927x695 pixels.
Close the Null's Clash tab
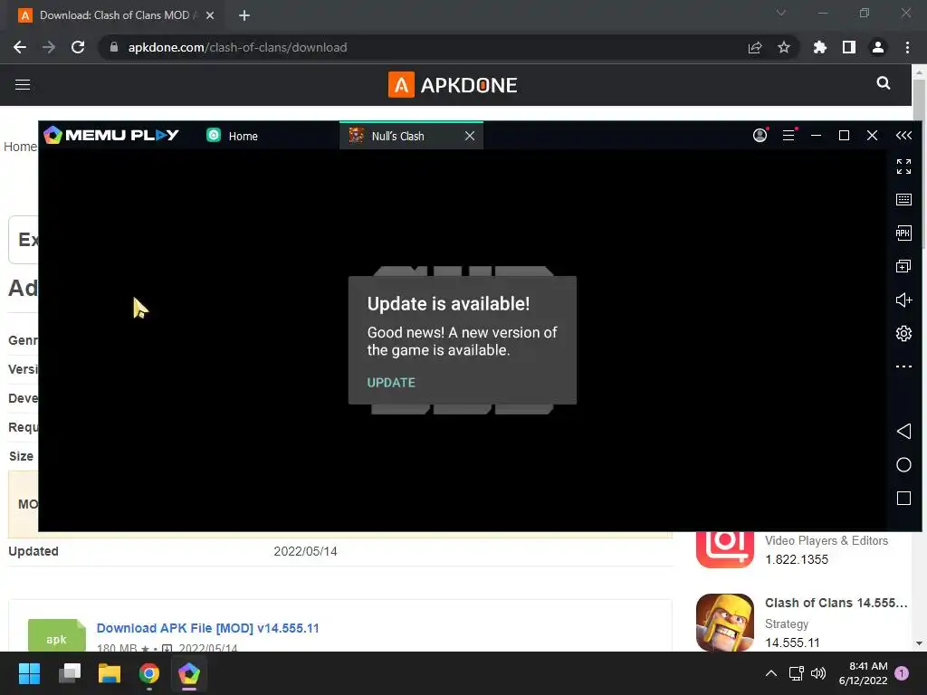470,136
